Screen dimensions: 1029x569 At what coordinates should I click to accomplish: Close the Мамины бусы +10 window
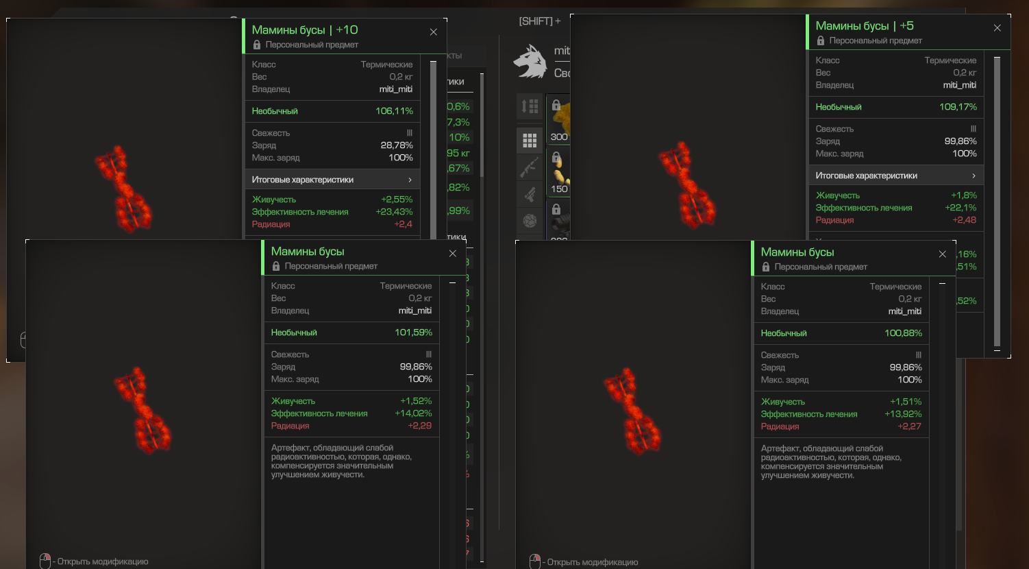coord(434,32)
